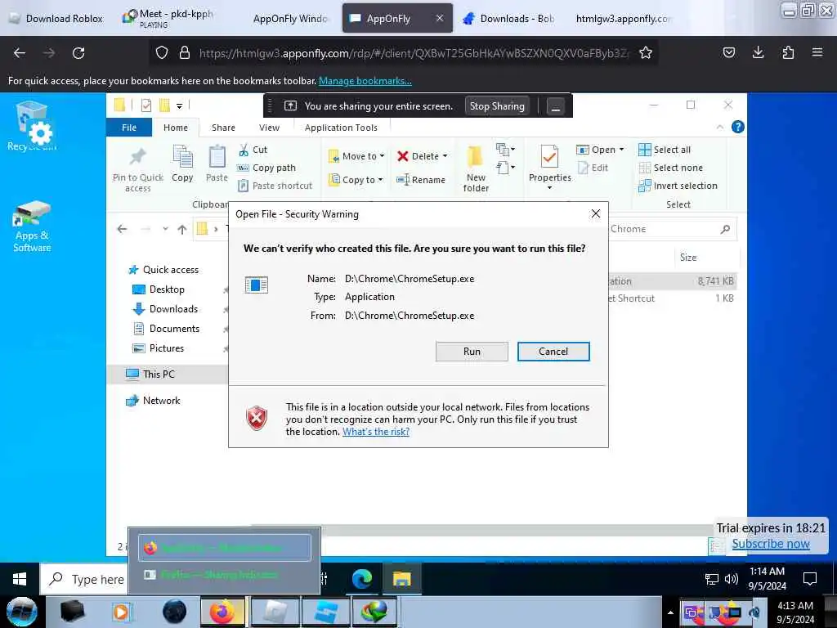Click Paste shortcut in the ribbon

pyautogui.click(x=275, y=186)
